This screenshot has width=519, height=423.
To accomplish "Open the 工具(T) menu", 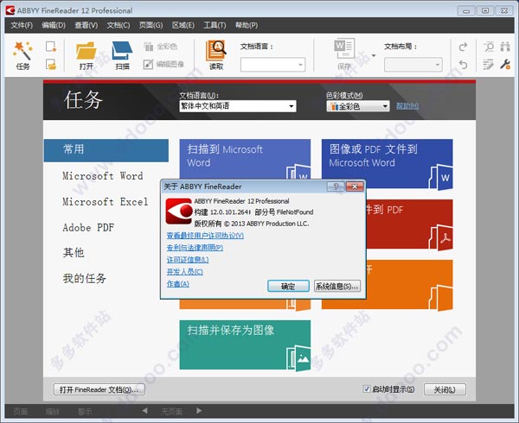I will 215,25.
